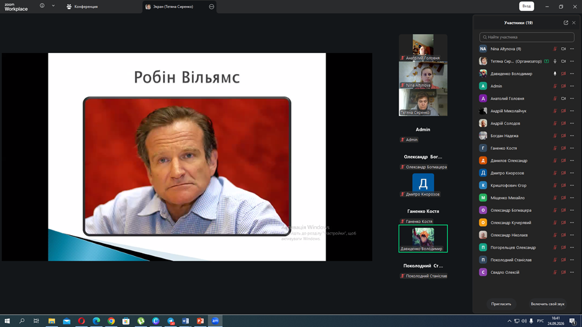This screenshot has width=582, height=327.
Task: Open Windows taskbar search
Action: 22,320
